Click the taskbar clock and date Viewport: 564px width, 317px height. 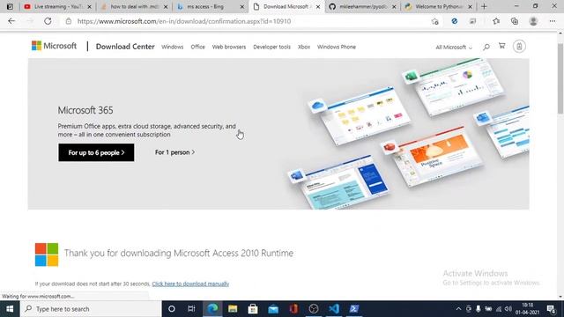527,309
